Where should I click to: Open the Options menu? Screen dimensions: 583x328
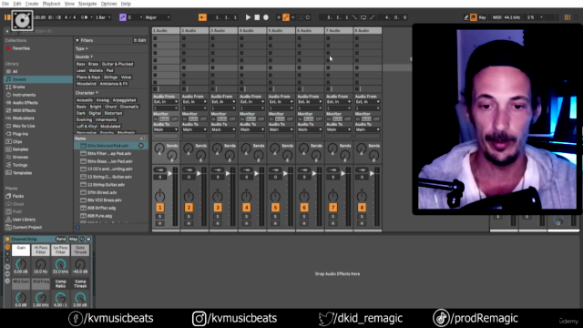tap(109, 4)
